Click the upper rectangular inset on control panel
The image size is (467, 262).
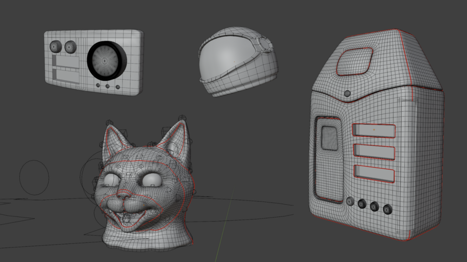click(x=66, y=62)
